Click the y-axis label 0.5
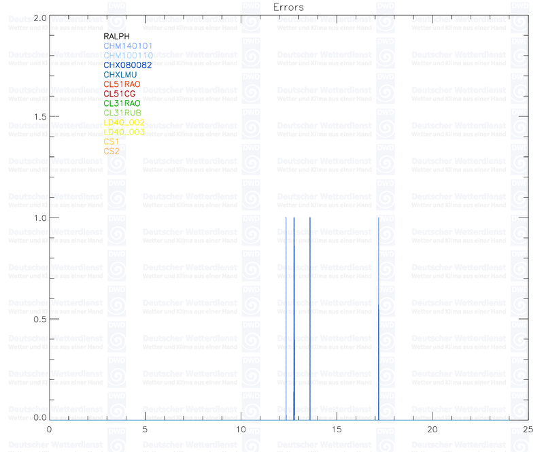The image size is (544, 452). pyautogui.click(x=40, y=319)
